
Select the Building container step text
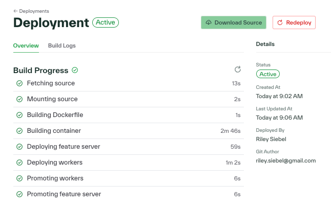coord(54,131)
